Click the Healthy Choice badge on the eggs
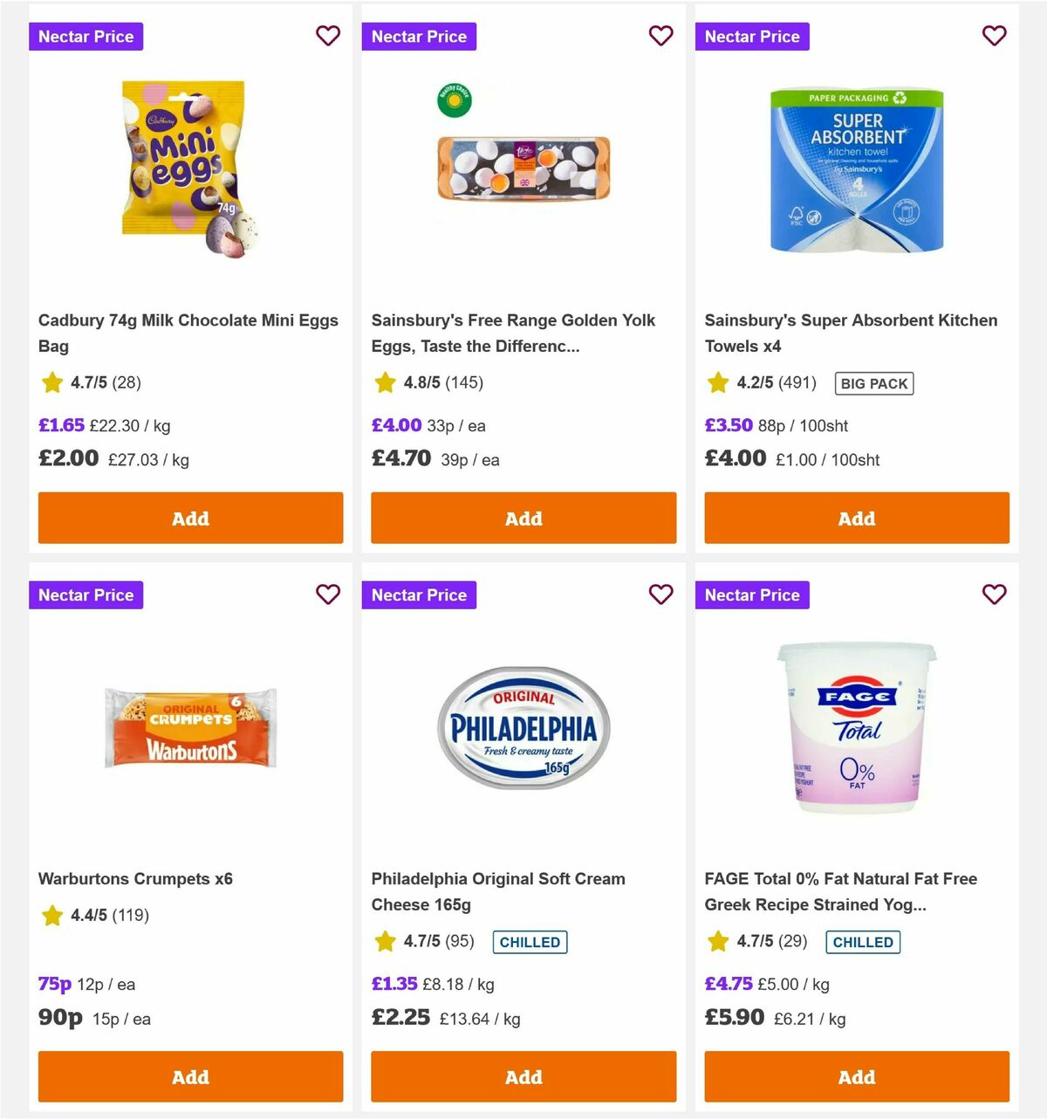 click(x=455, y=101)
